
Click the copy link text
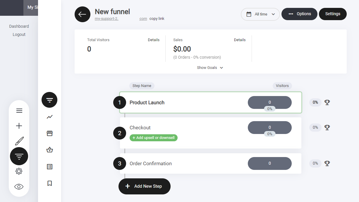tap(157, 19)
